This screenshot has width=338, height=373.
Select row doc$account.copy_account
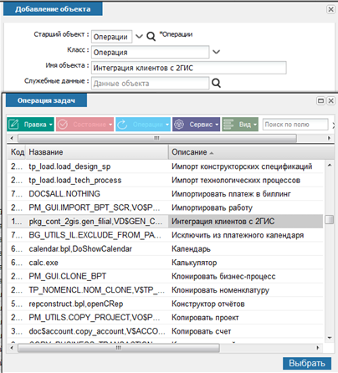coord(165,331)
